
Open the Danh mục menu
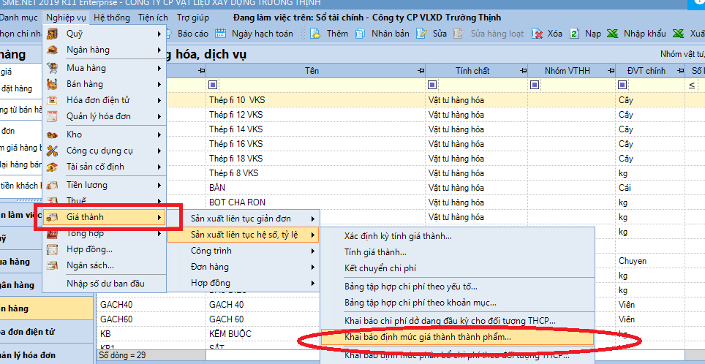pyautogui.click(x=19, y=18)
